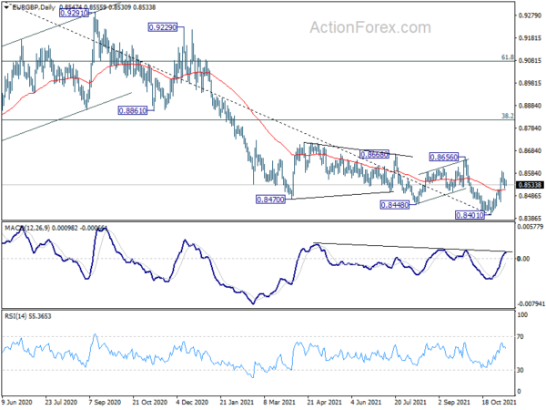This screenshot has height=410, width=546.
Task: Click the 0.92790 price axis value
Action: tap(531, 15)
